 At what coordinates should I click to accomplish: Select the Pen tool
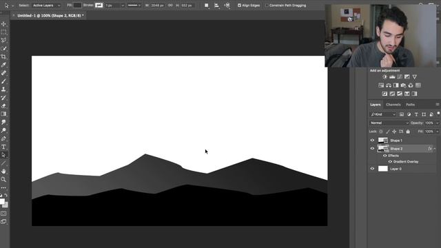[3, 138]
